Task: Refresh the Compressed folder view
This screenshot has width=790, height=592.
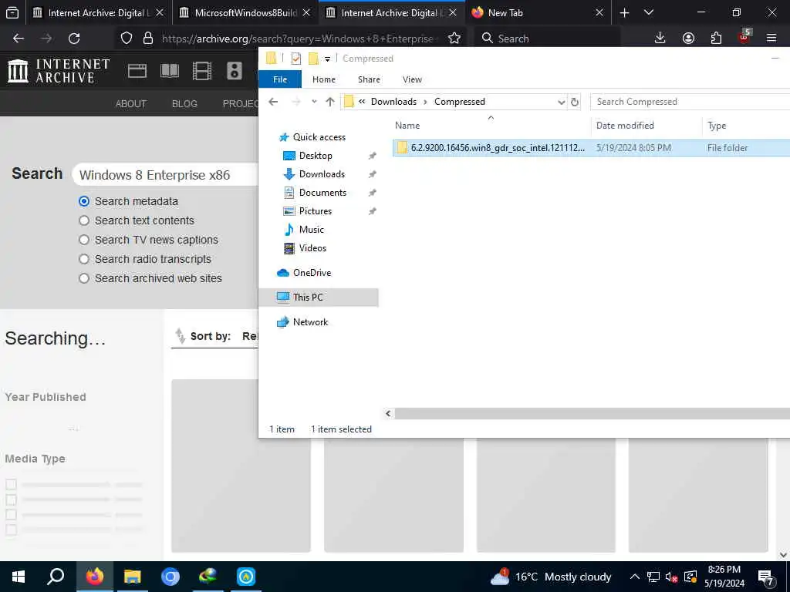Action: click(574, 103)
